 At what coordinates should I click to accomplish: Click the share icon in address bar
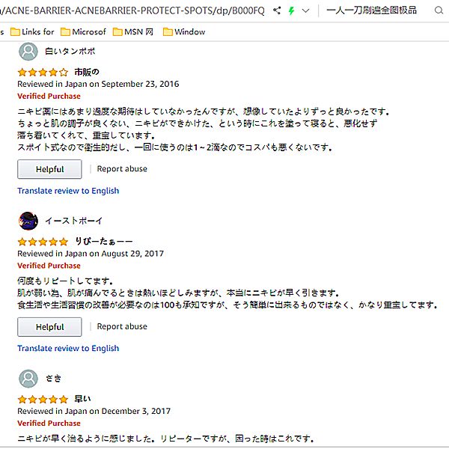[x=278, y=11]
